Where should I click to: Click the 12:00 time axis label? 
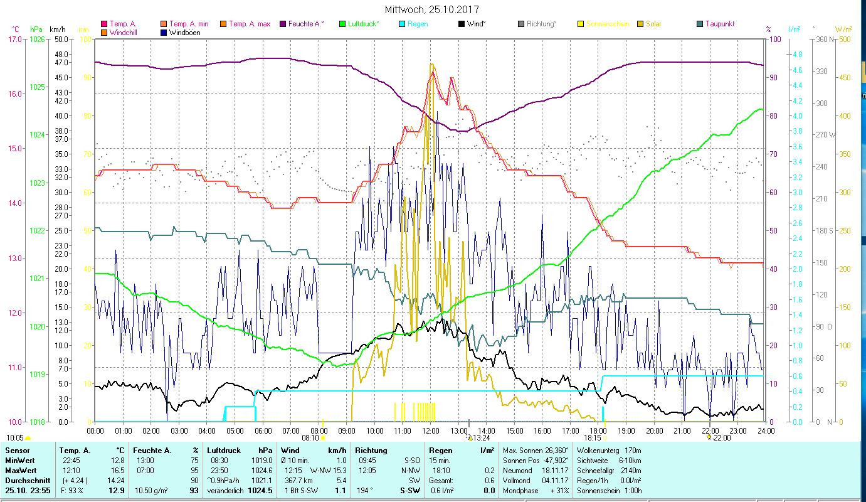point(430,430)
